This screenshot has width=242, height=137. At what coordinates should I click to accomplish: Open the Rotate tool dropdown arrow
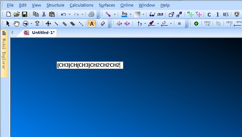tap(31, 24)
